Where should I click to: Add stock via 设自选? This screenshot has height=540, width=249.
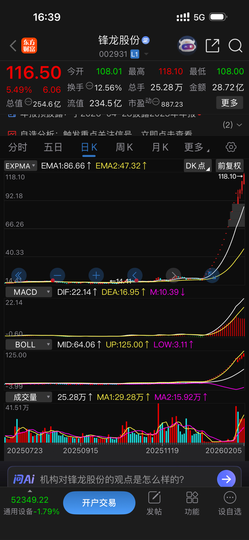tap(230, 503)
